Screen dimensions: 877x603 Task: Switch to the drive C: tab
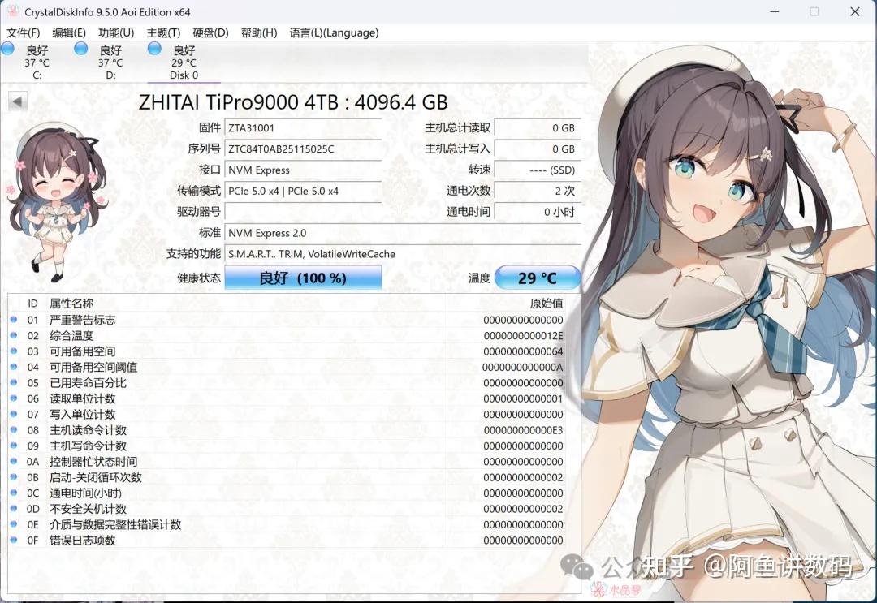[34, 61]
